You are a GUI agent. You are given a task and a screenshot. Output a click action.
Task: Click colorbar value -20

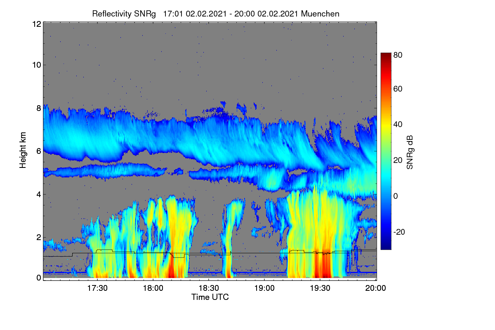coord(399,232)
